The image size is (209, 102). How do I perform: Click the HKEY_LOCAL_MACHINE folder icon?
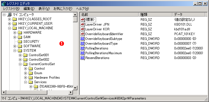tap(14, 28)
